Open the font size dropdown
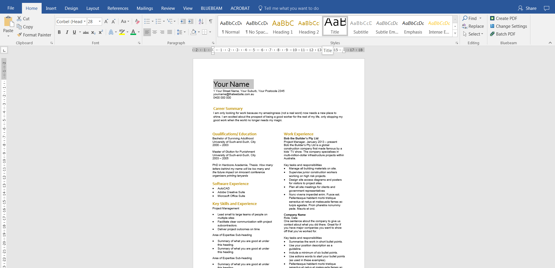 tap(100, 21)
